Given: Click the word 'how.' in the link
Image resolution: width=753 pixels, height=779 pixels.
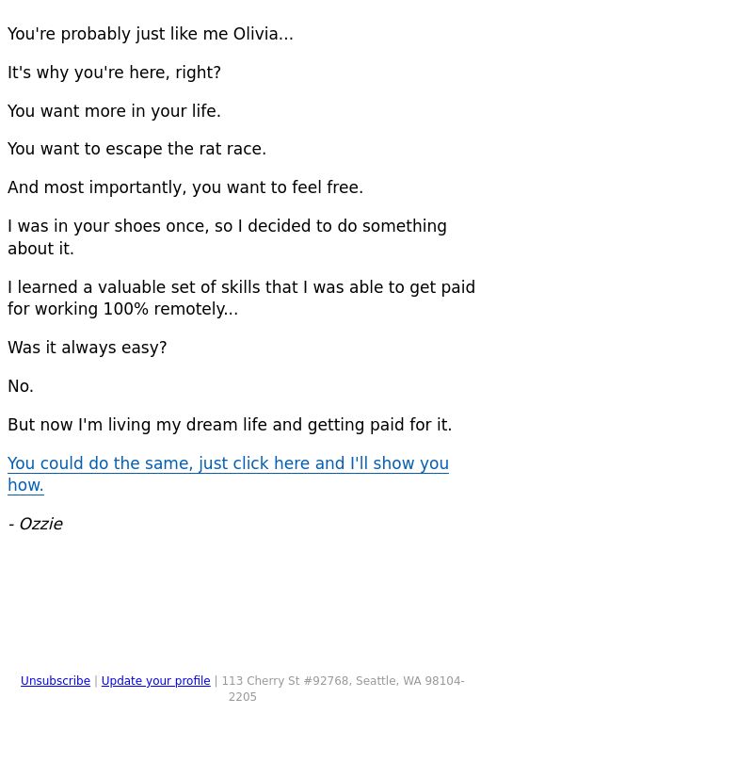Looking at the screenshot, I should [25, 485].
